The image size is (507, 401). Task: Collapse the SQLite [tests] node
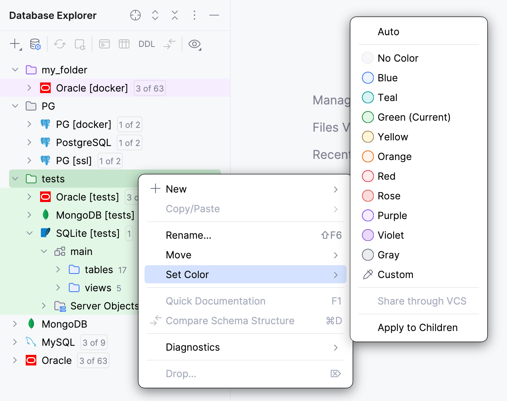pyautogui.click(x=30, y=233)
